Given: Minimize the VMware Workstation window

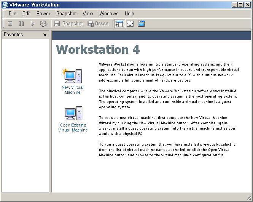Looking at the screenshot, I should (234, 5).
